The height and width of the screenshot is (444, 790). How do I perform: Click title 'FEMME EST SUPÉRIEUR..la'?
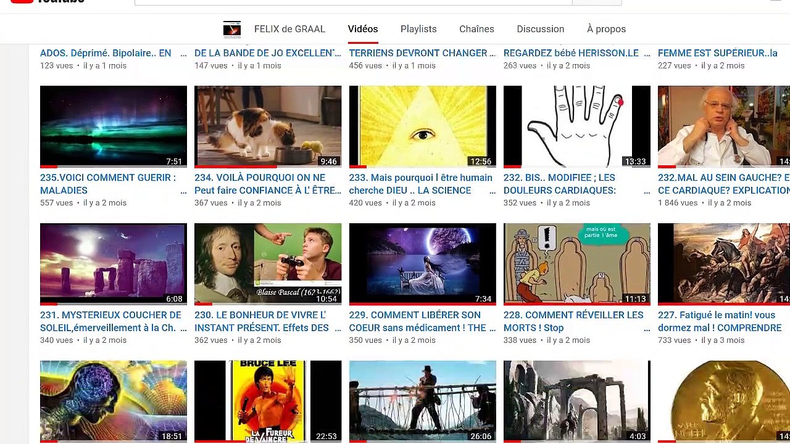(x=718, y=53)
